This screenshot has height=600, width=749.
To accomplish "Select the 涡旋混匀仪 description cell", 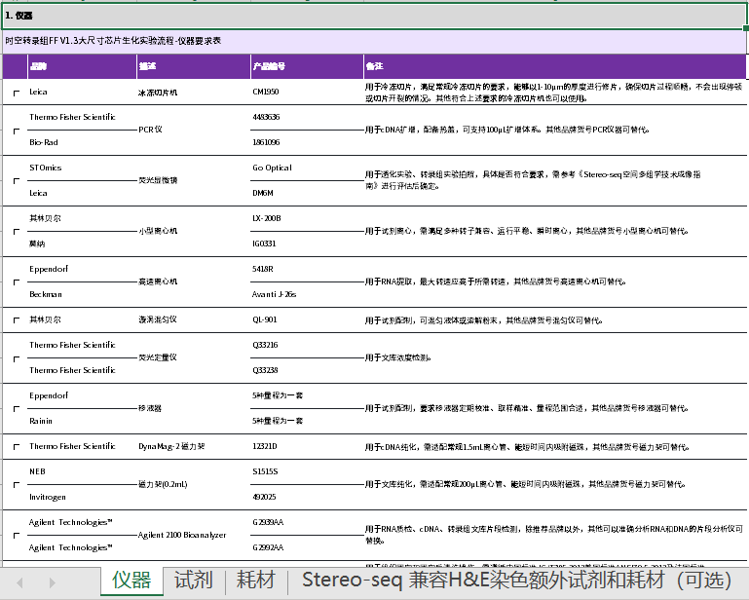I will [194, 319].
